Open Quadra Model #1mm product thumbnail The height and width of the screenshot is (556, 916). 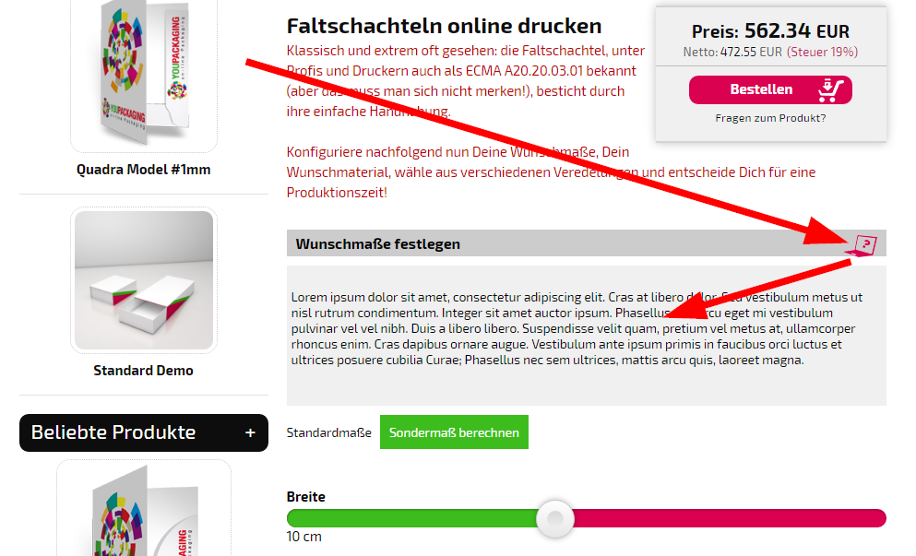[144, 74]
